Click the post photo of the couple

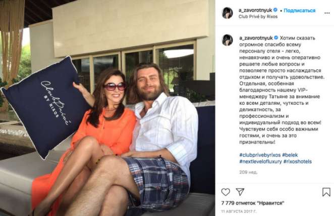point(107,108)
